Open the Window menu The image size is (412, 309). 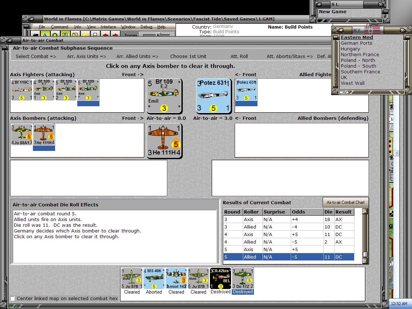tap(128, 27)
